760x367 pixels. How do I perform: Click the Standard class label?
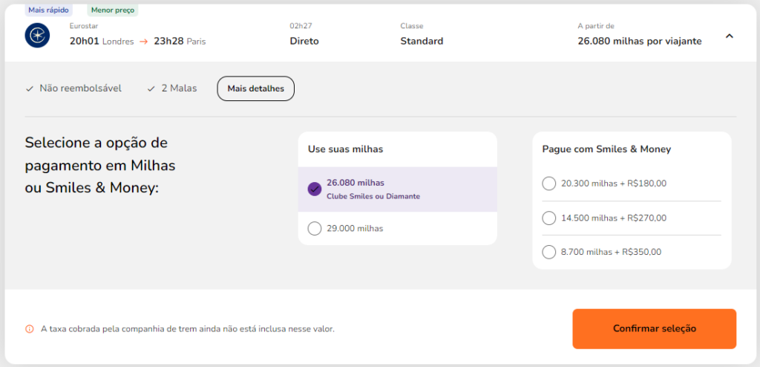coord(422,41)
